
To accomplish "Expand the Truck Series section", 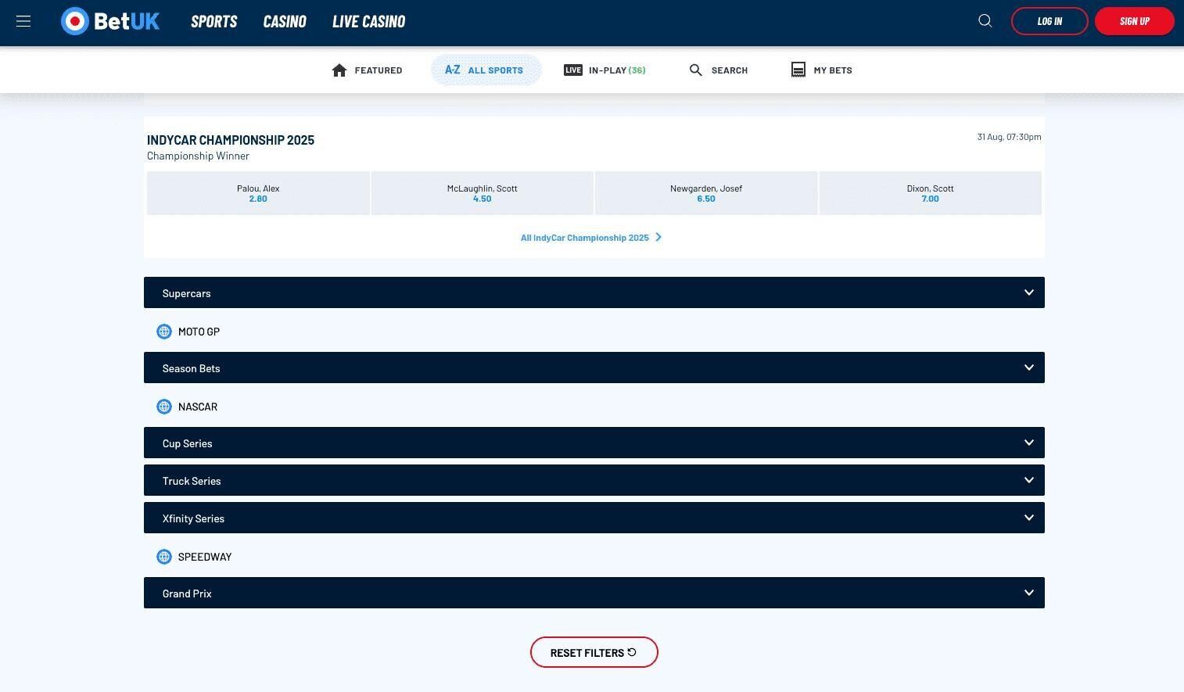I will (x=594, y=480).
